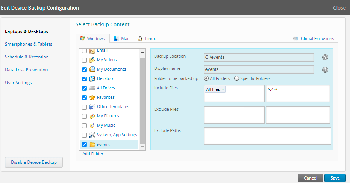350x183 pixels.
Task: Click the Include Files type box
Action: pos(234,93)
